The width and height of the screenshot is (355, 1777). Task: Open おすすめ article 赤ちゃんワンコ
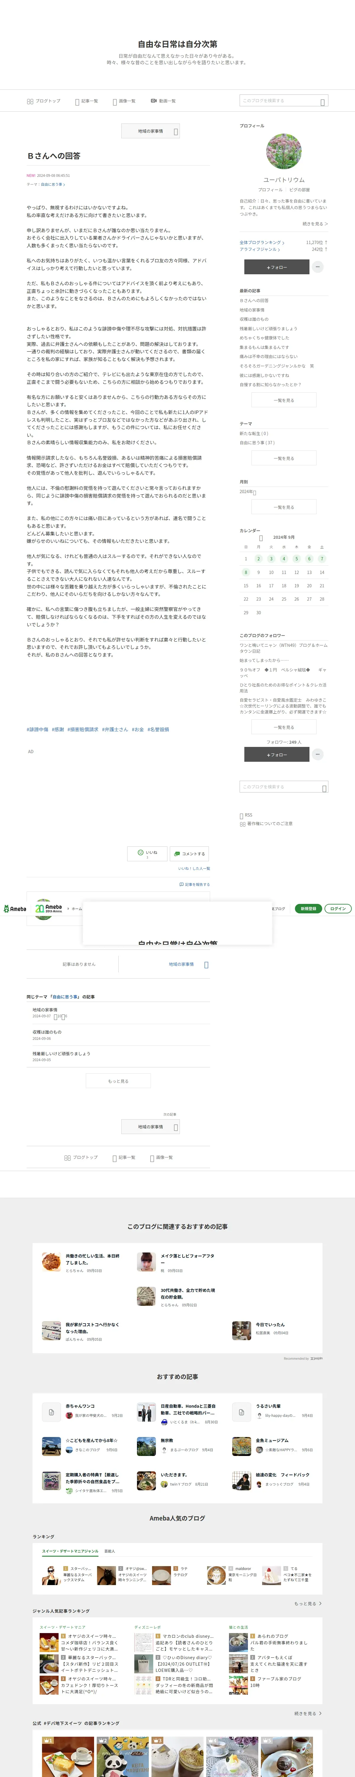coord(80,1406)
